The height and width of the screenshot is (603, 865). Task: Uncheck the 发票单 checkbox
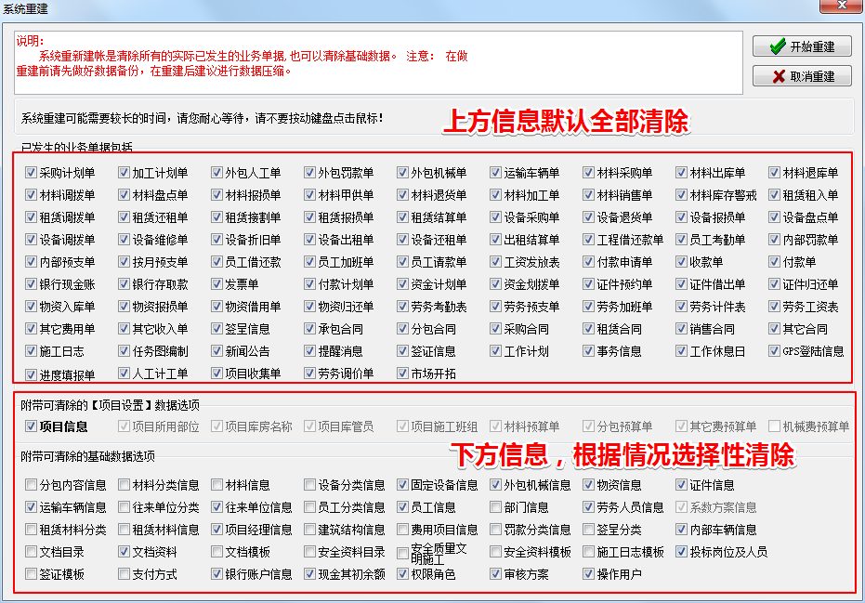pos(217,284)
